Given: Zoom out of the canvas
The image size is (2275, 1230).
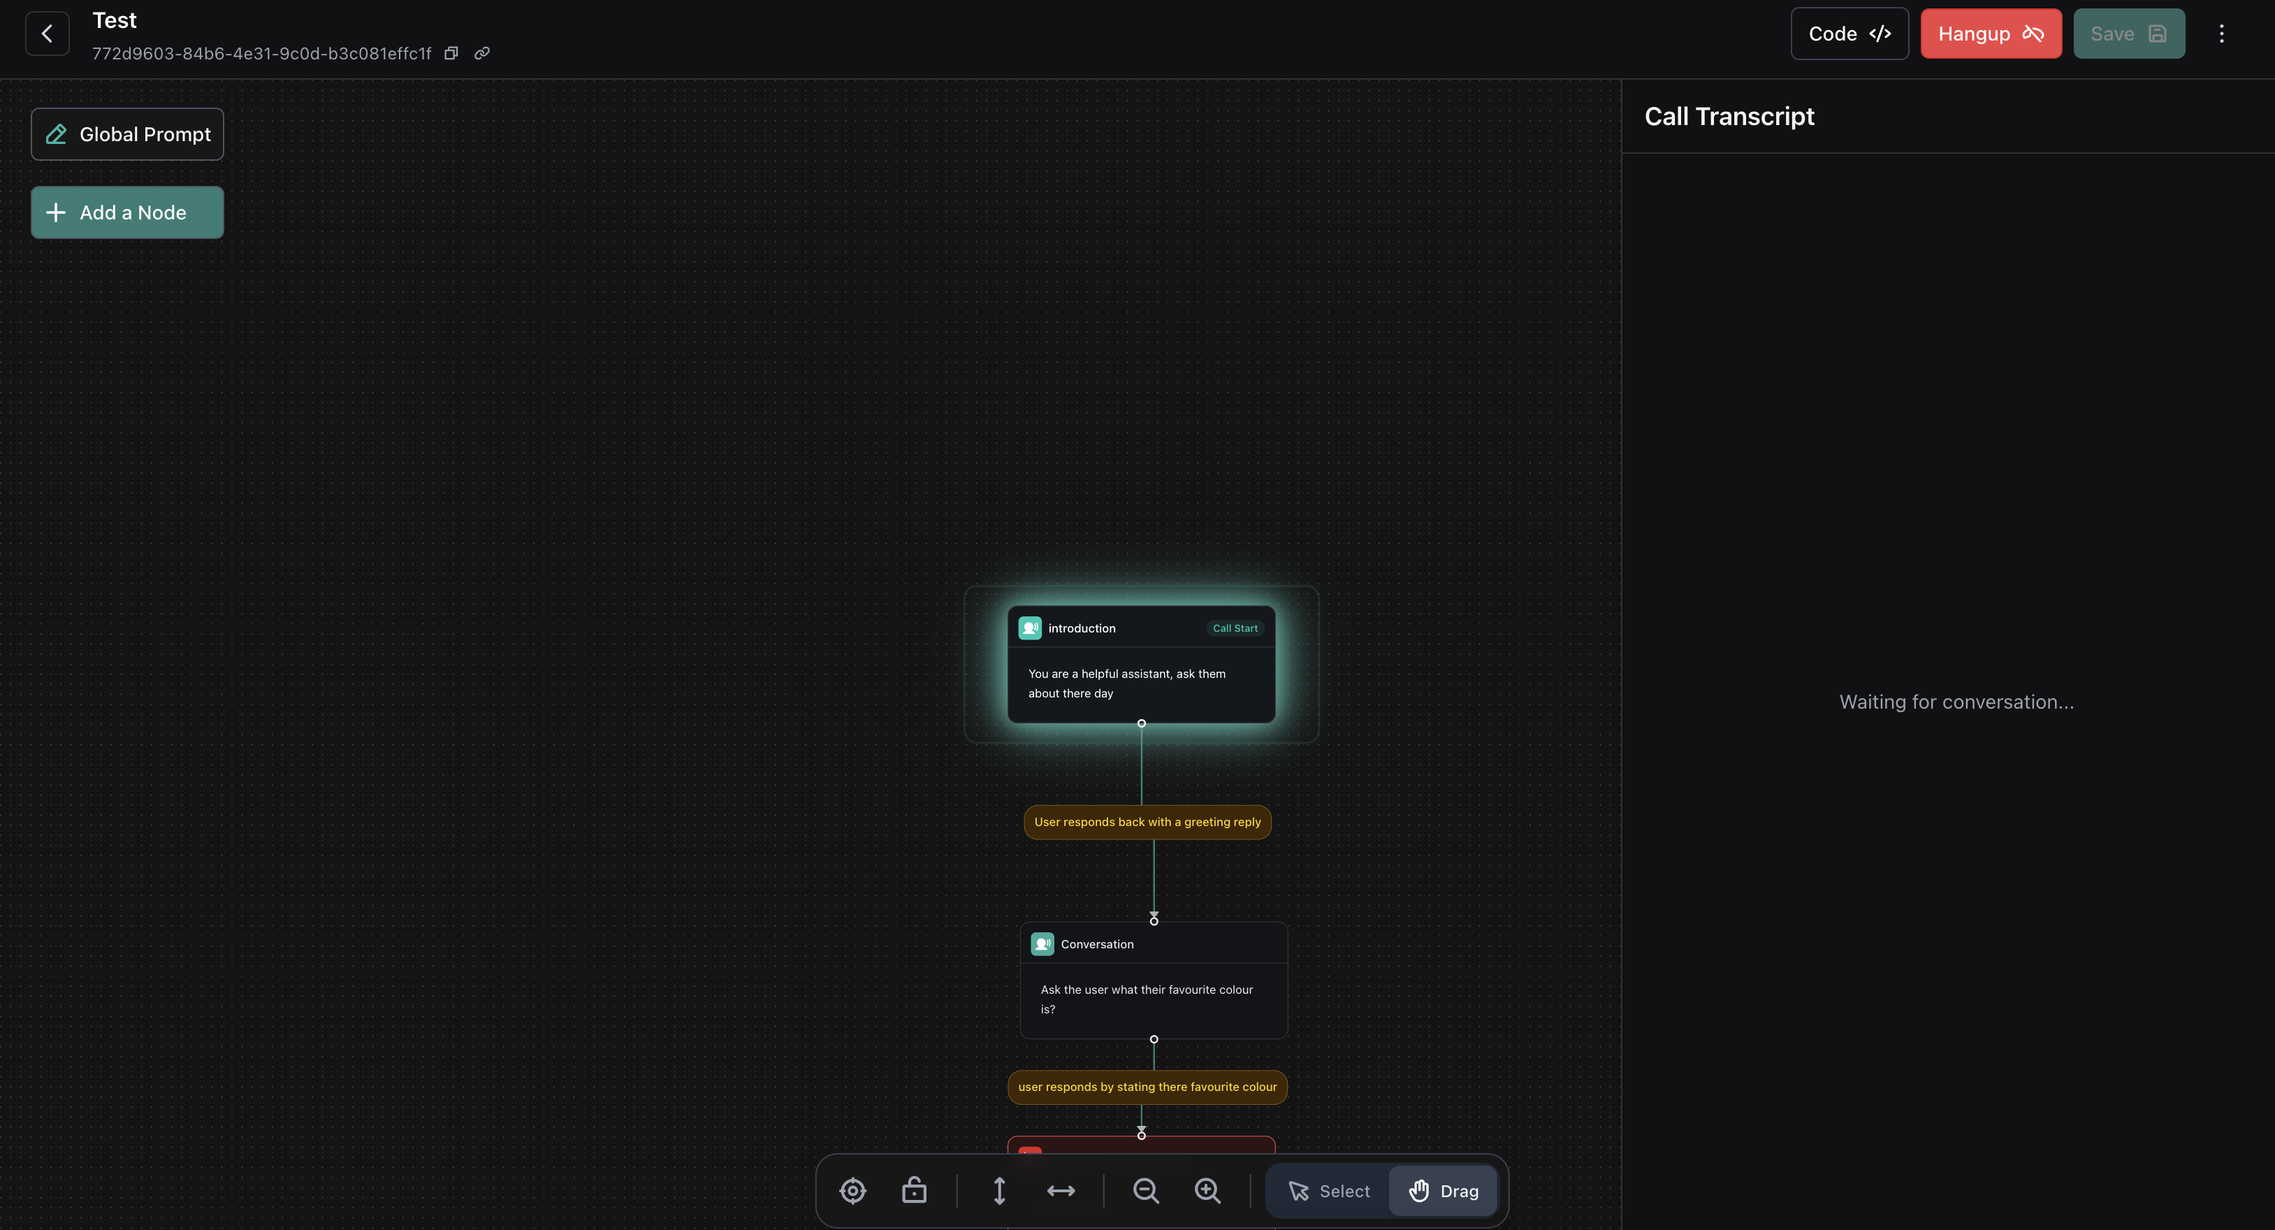Looking at the screenshot, I should pos(1145,1190).
